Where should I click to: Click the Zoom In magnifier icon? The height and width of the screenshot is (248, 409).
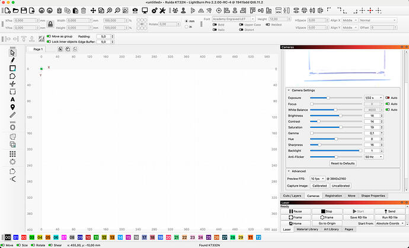109,11
